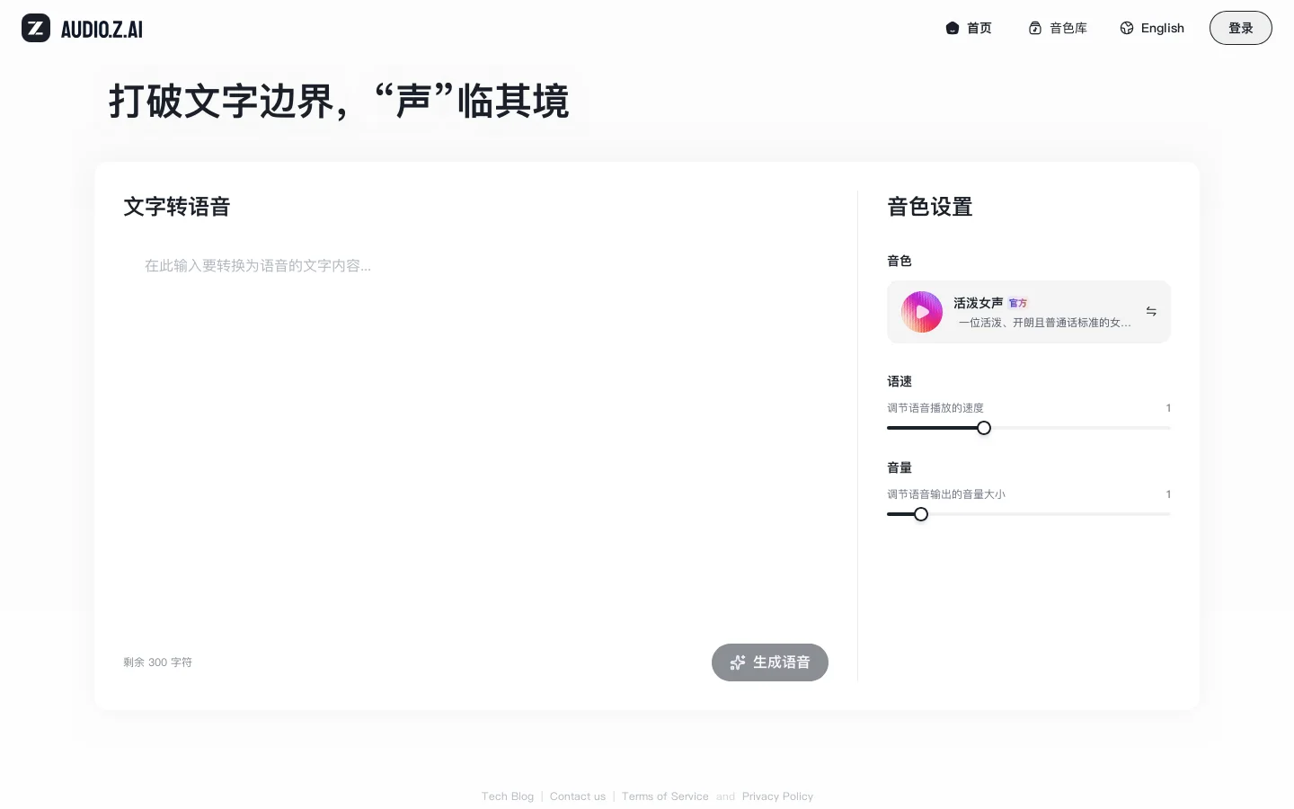Open the 首页 home menu item
Viewport: 1294px width, 809px height.
click(969, 28)
